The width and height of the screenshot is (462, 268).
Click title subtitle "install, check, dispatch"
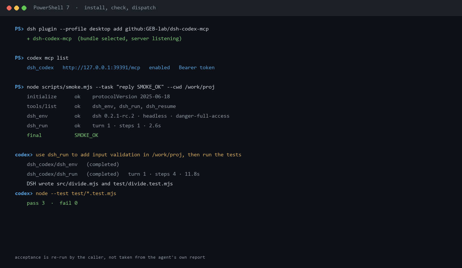pyautogui.click(x=120, y=8)
